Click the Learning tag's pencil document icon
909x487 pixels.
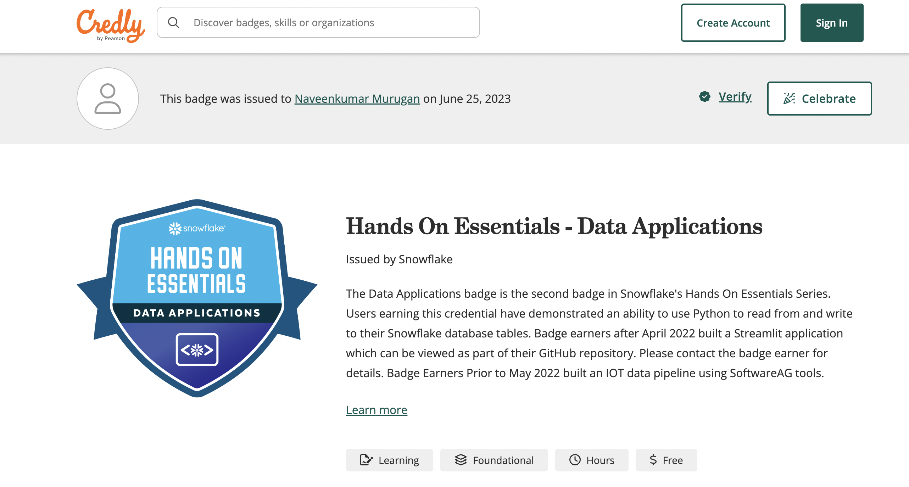click(x=366, y=460)
